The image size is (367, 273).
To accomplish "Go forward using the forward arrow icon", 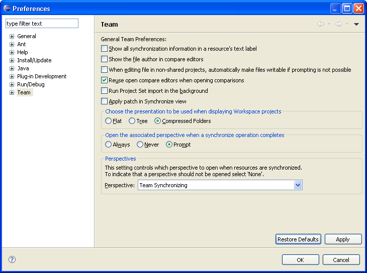I will tap(339, 24).
